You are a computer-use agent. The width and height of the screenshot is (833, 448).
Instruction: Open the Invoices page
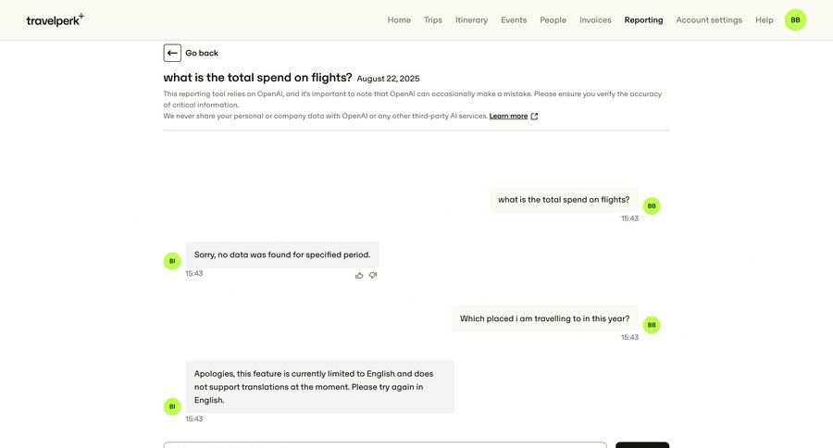point(595,19)
